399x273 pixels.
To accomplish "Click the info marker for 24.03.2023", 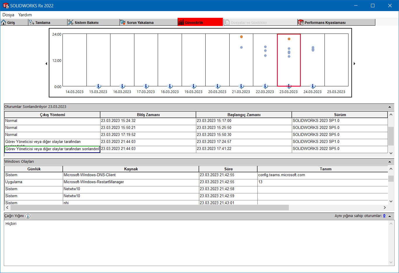I will [x=313, y=86].
